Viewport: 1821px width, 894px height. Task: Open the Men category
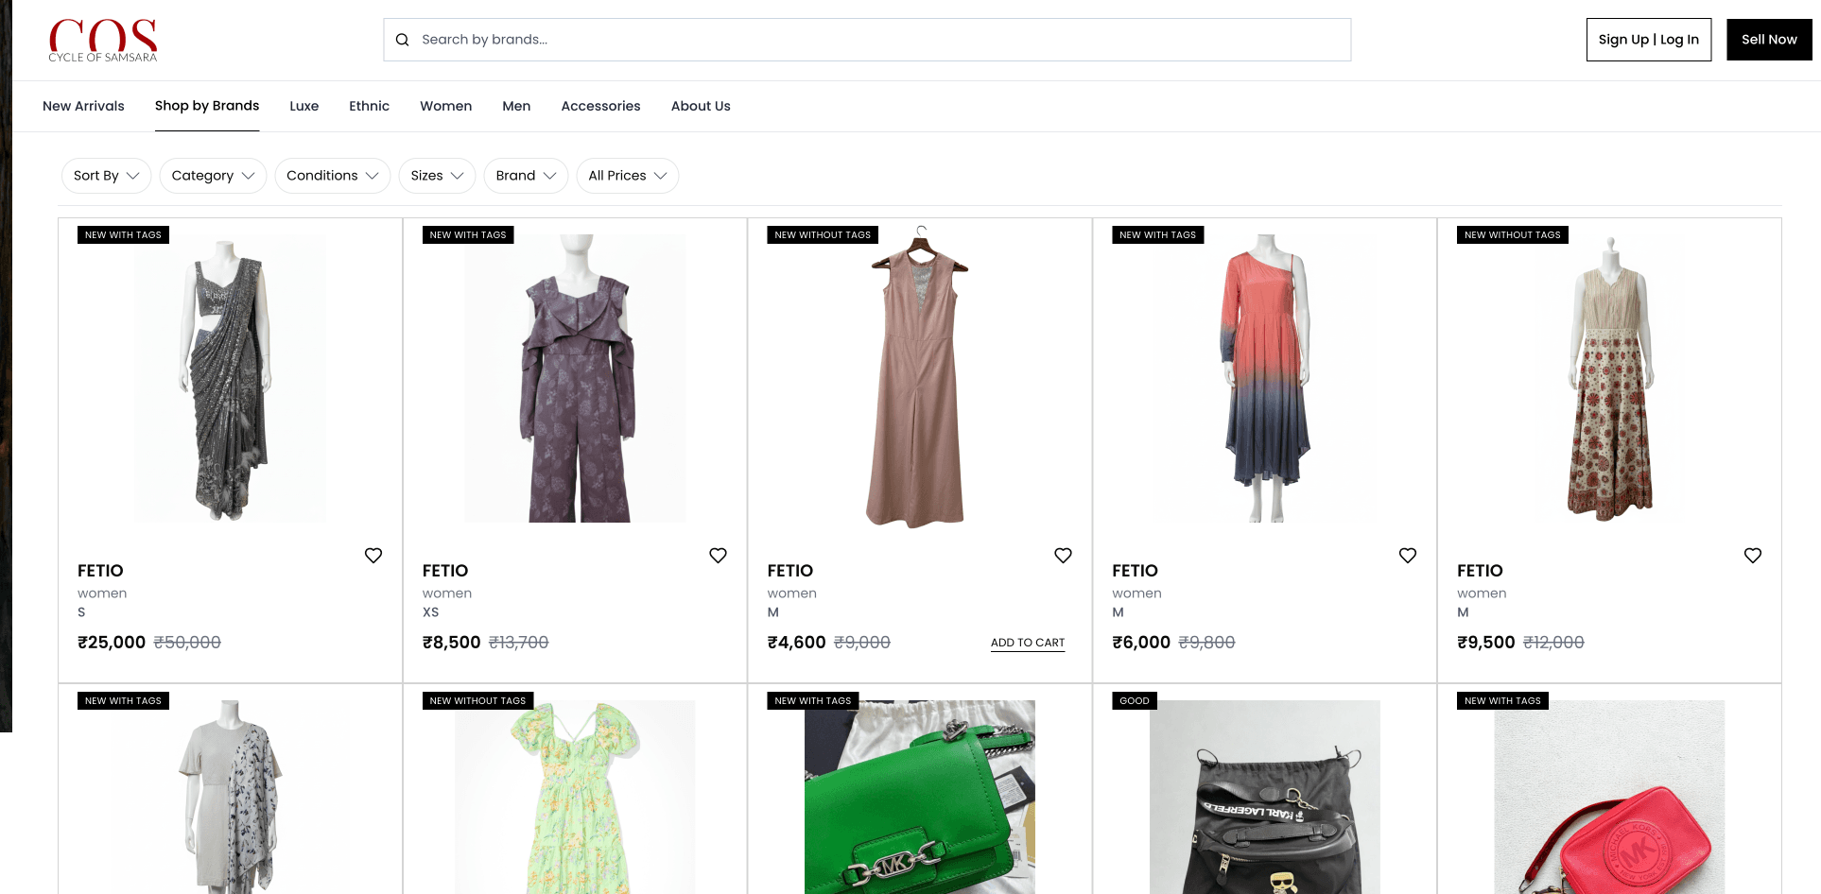click(x=516, y=106)
